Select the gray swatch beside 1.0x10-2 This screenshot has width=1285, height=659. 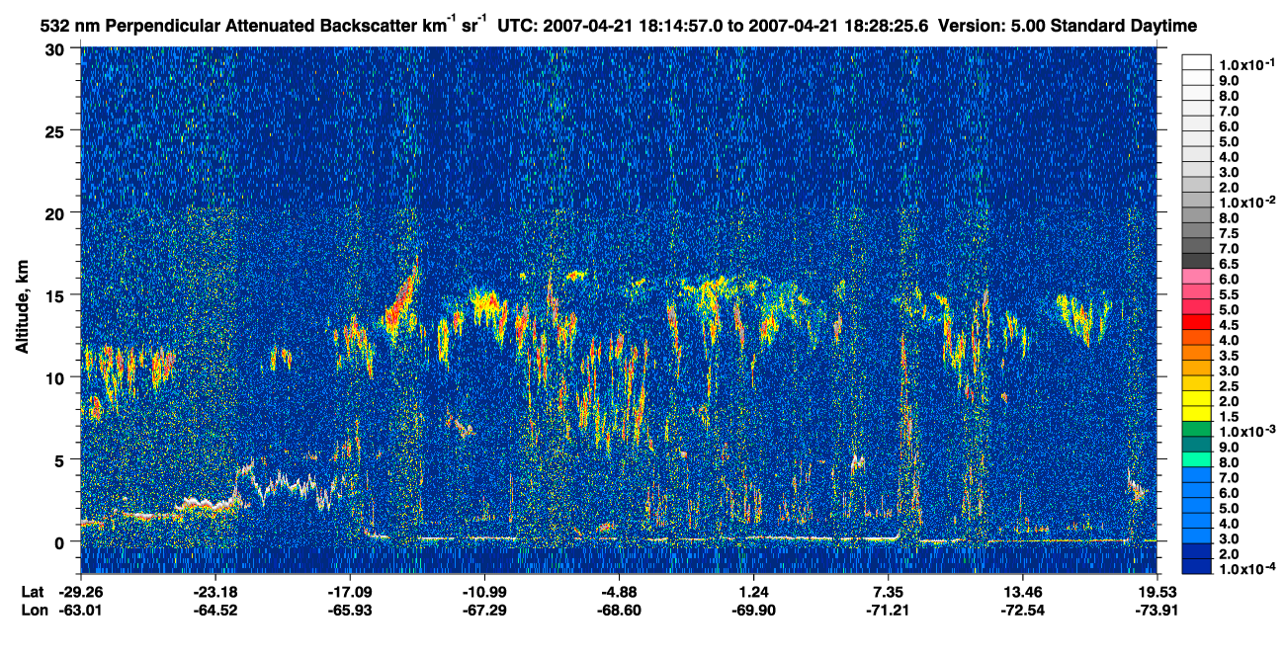(1196, 201)
